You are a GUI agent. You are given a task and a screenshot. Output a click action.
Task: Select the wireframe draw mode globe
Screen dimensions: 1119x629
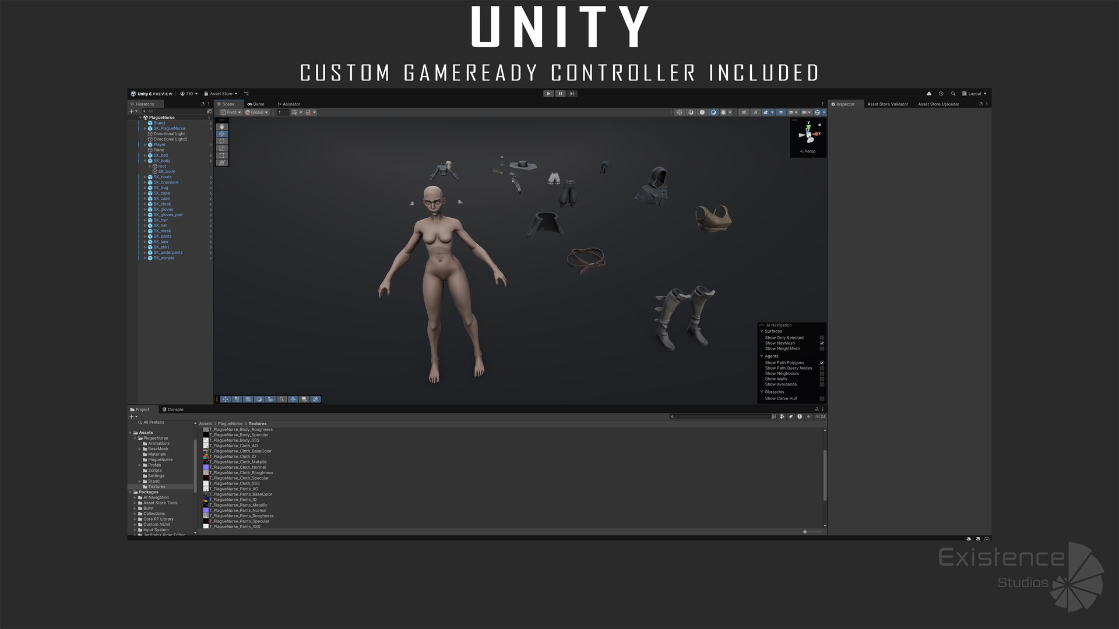tap(680, 112)
